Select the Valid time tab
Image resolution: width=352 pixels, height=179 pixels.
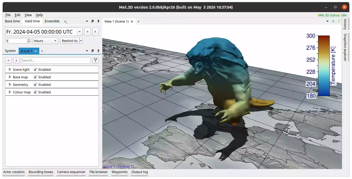[x=32, y=21]
